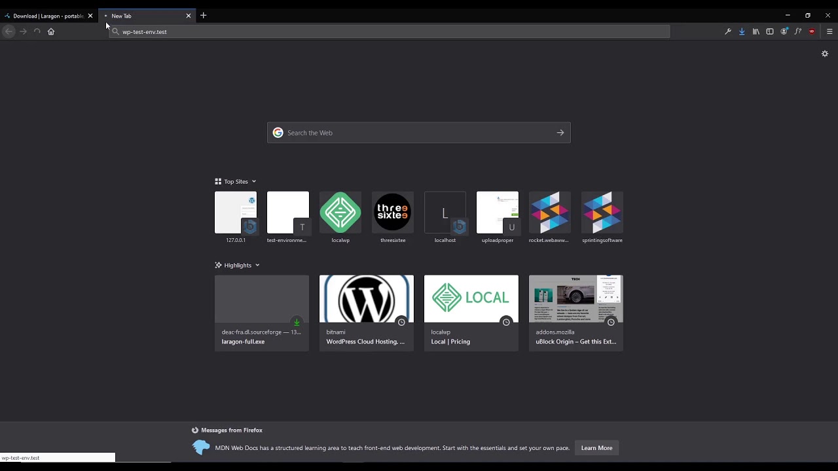This screenshot has height=471, width=838.
Task: Click the "Highlights" section label
Action: click(238, 266)
